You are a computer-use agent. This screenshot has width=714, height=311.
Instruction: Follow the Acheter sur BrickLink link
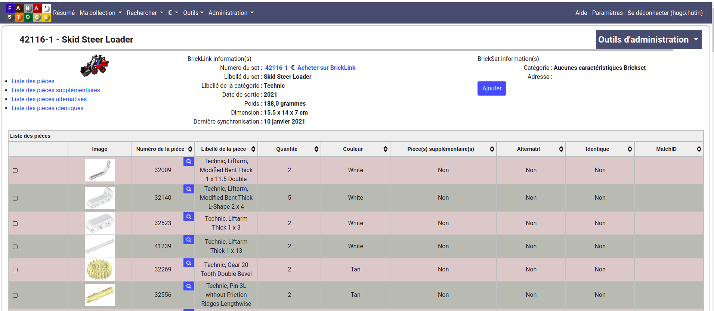pyautogui.click(x=326, y=68)
